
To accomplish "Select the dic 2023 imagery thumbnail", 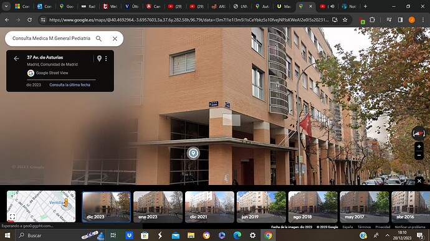I will [x=107, y=207].
